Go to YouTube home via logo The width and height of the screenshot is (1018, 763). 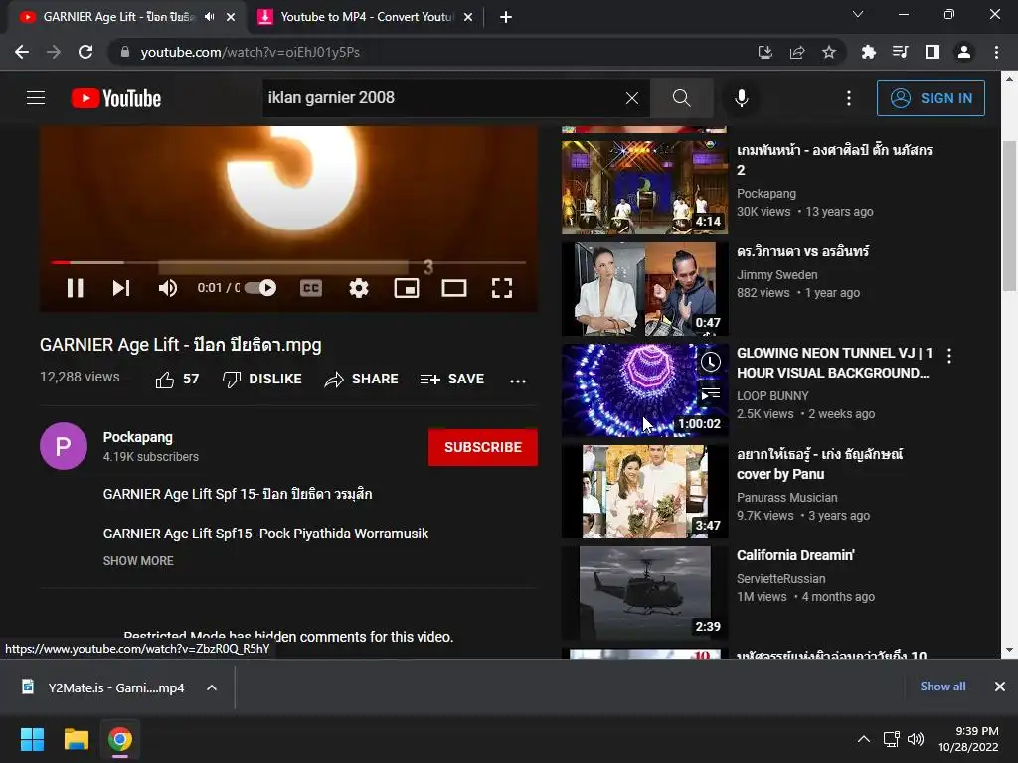[x=116, y=98]
